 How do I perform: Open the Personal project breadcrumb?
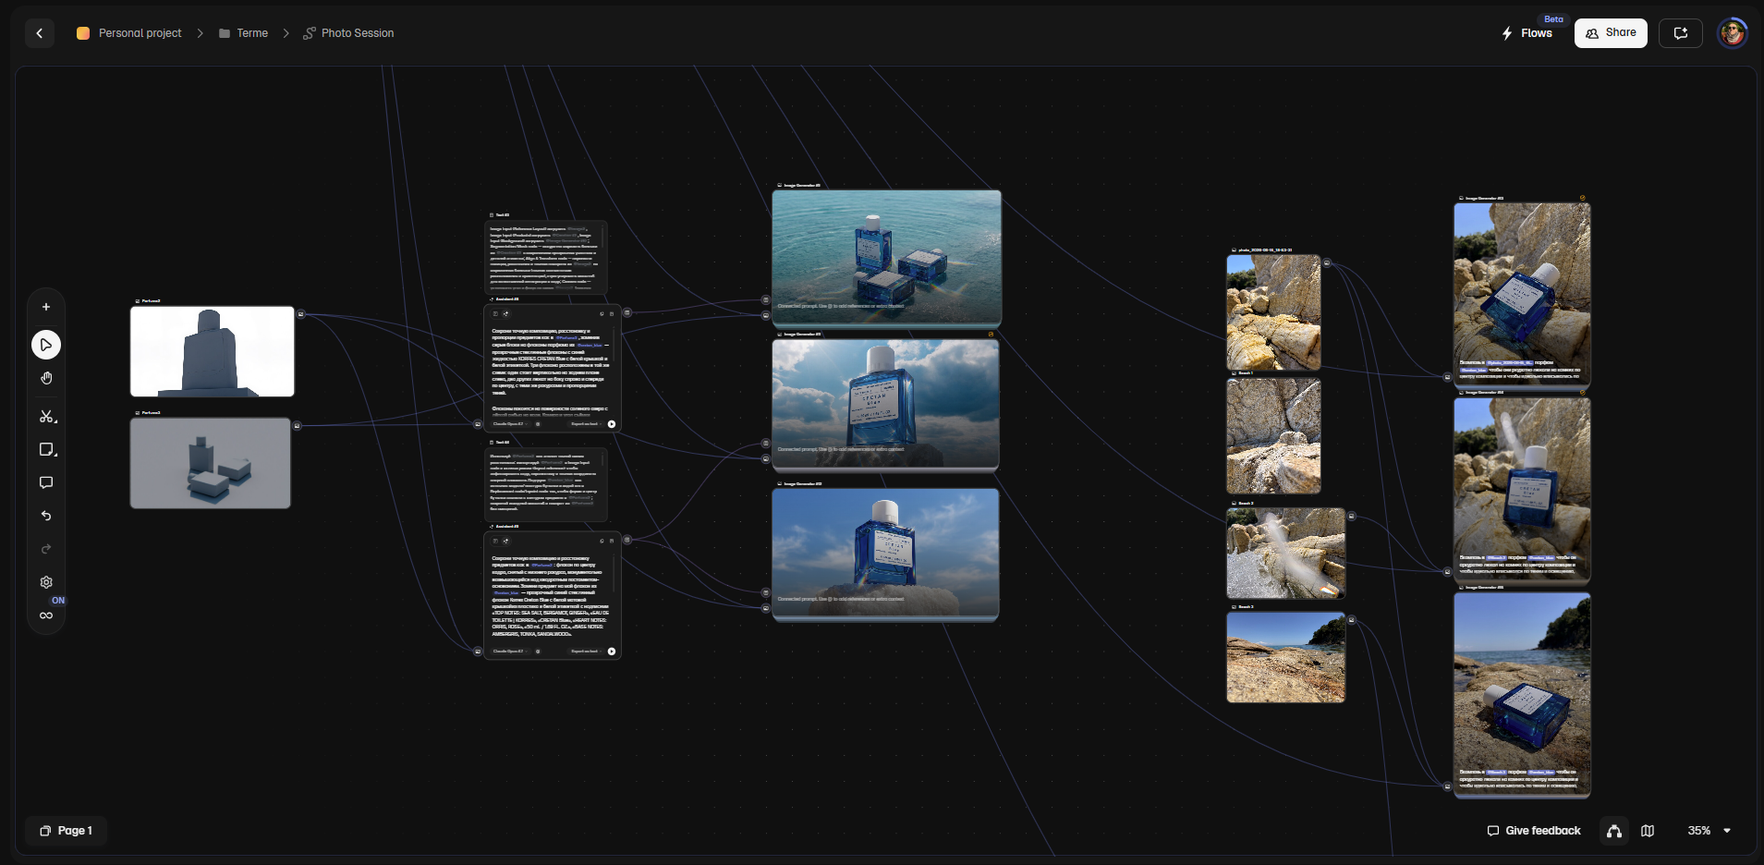(x=129, y=33)
